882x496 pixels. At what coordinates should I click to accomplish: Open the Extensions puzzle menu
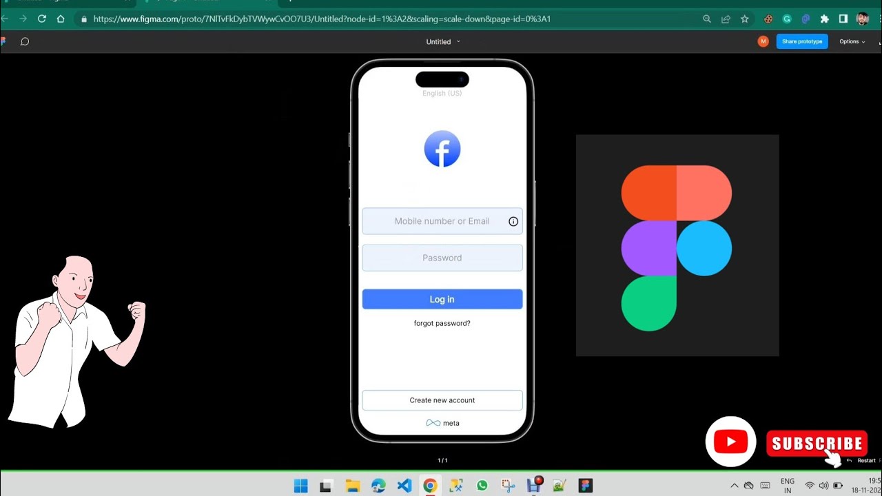(x=824, y=19)
